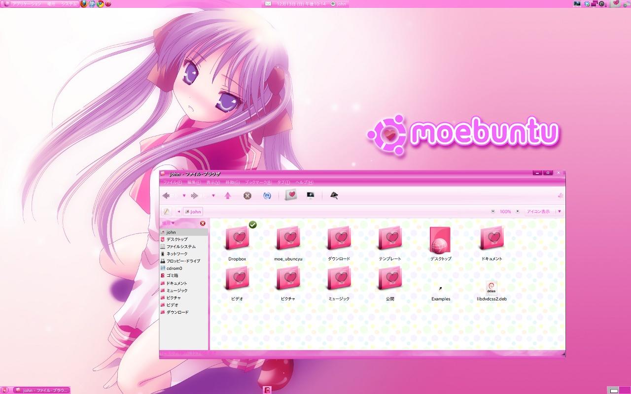Image resolution: width=631 pixels, height=394 pixels.
Task: Select ファイルシステム in the sidebar
Action: coord(184,247)
